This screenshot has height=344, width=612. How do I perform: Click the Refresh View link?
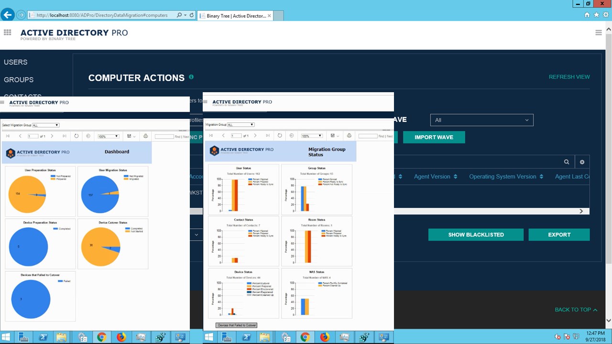click(x=569, y=77)
